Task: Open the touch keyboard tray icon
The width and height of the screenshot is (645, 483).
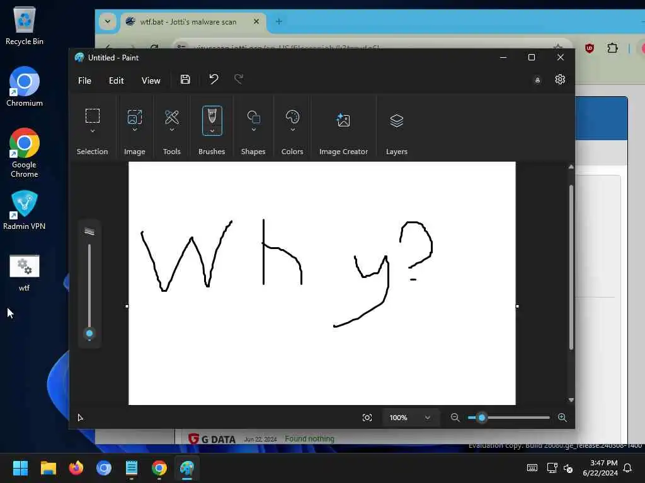Action: pos(532,468)
